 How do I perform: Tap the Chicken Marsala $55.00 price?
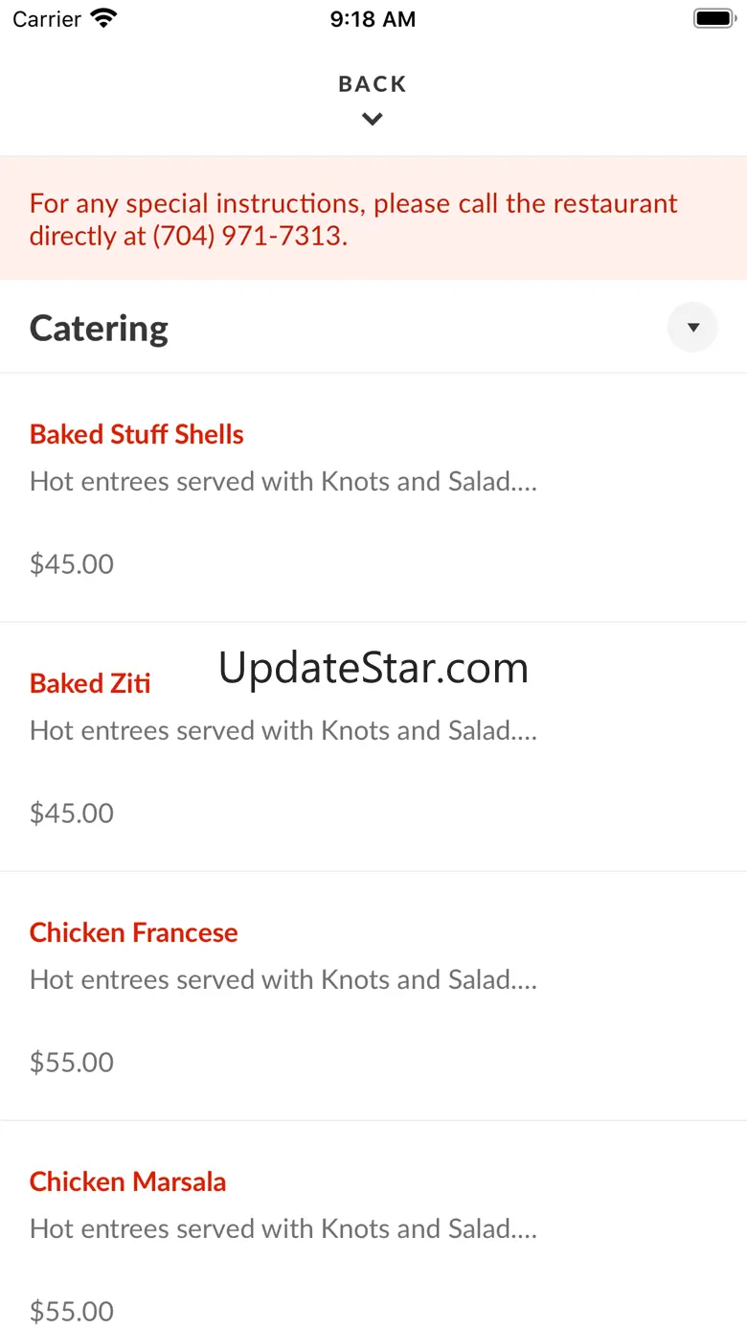pos(72,1310)
